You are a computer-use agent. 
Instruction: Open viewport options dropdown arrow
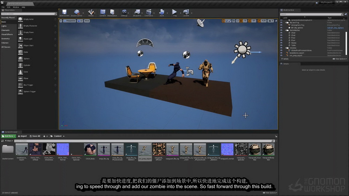click(61, 21)
